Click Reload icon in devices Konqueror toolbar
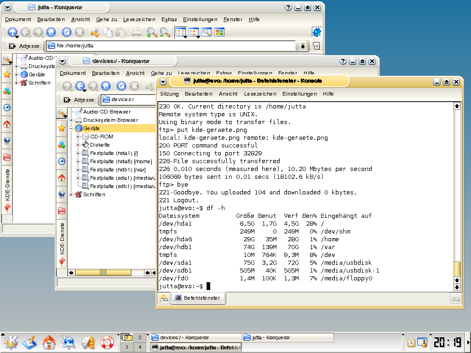Image resolution: width=471 pixels, height=353 pixels. (x=121, y=86)
